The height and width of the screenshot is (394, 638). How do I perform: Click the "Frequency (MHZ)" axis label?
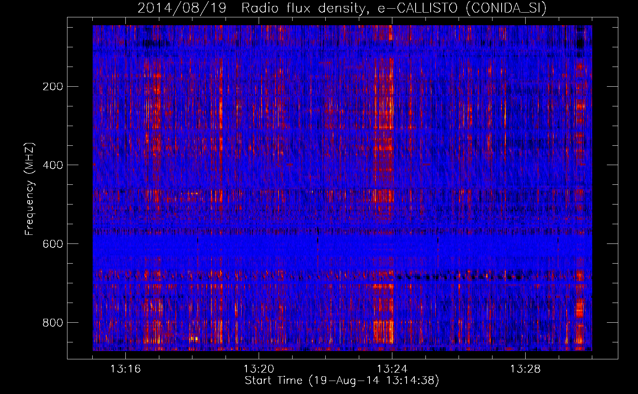tap(30, 189)
